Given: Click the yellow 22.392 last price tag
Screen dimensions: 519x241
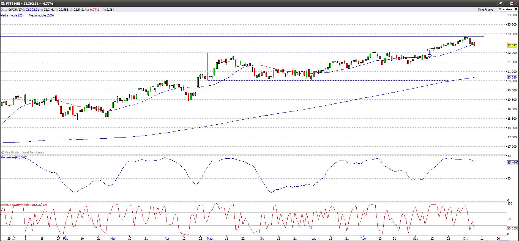Looking at the screenshot, I should pos(512,45).
